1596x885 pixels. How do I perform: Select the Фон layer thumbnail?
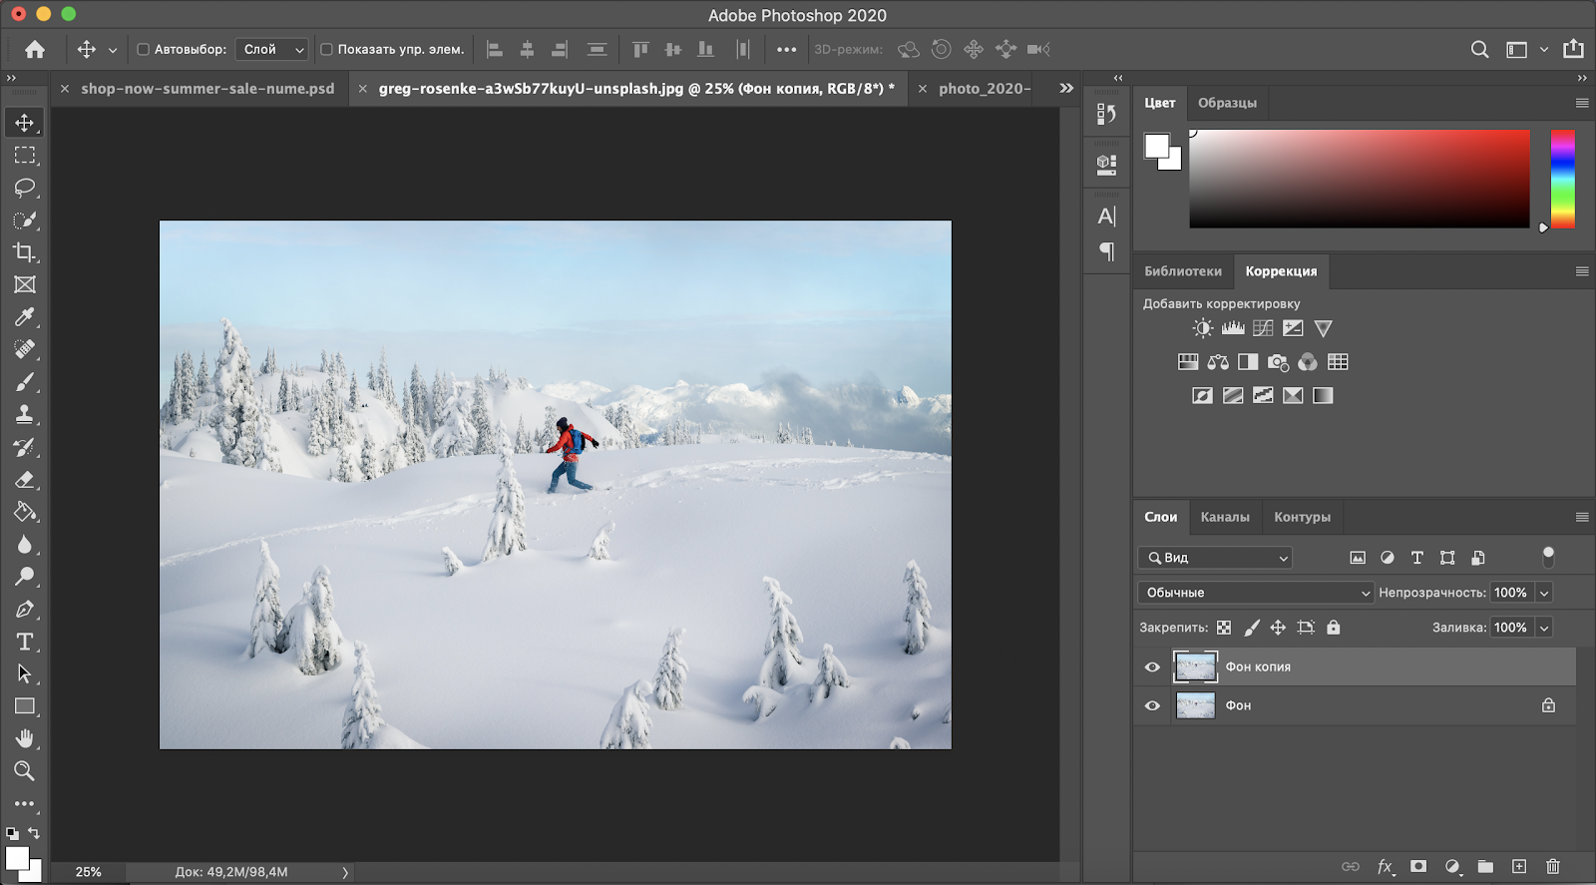click(1195, 705)
